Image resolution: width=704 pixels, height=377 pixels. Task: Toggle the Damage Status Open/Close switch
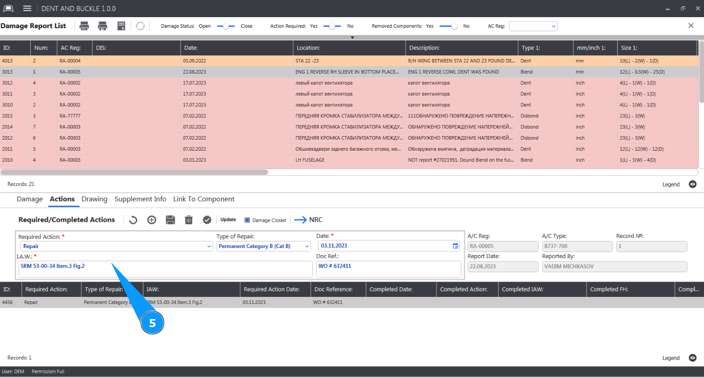(x=226, y=26)
